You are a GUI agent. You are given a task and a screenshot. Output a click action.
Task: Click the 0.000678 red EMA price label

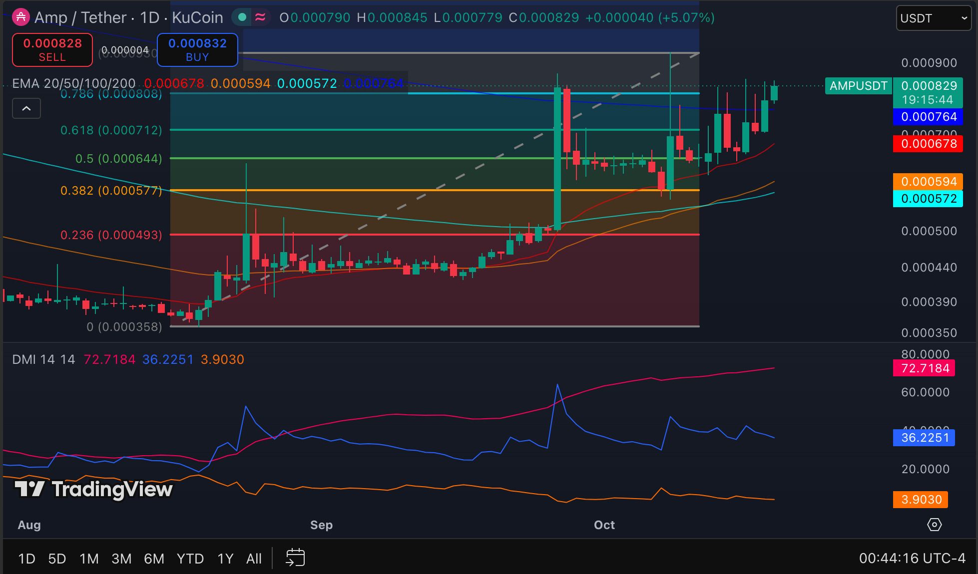[929, 144]
